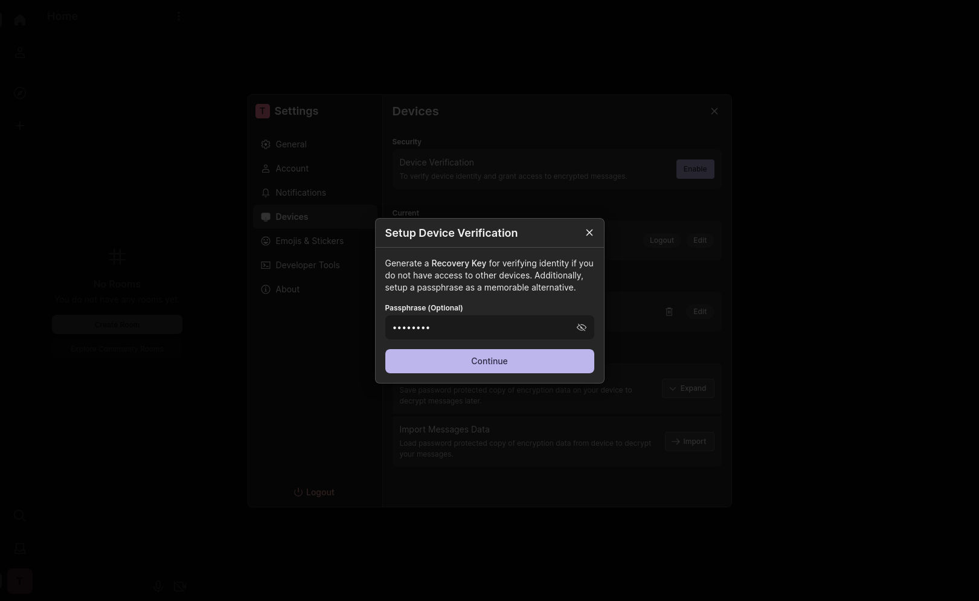The width and height of the screenshot is (979, 601).
Task: Open Emojis & Stickers settings
Action: click(x=309, y=241)
